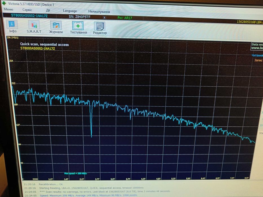
Task: Open the Журнали logs panel
Action: click(x=56, y=27)
